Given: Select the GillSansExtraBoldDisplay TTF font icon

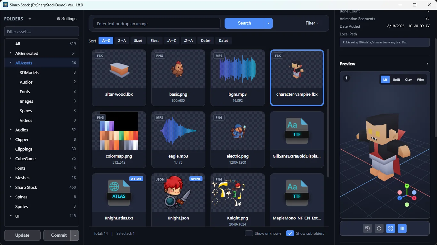Looking at the screenshot, I should (x=297, y=131).
